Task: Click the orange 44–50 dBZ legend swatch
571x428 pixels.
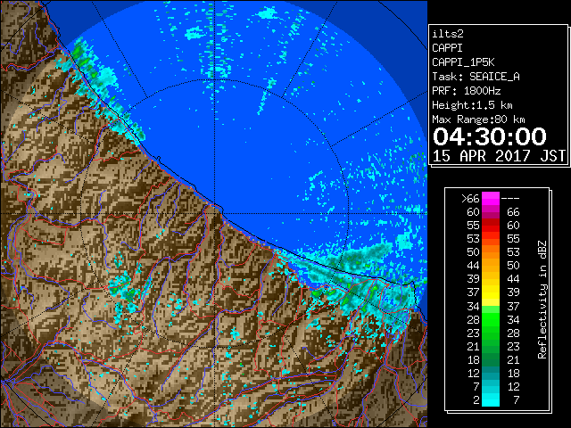Action: 491,266
